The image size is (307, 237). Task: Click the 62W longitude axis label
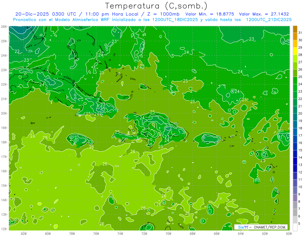point(265,233)
